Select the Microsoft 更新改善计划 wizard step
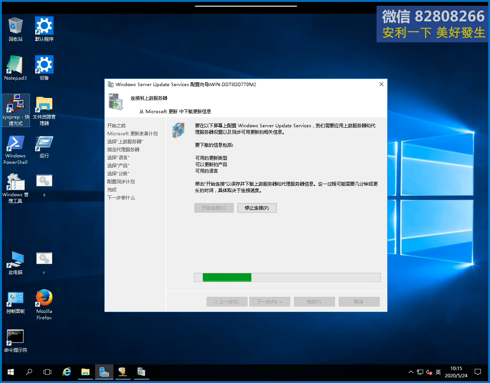Viewport: 490px width, 383px height. click(x=133, y=133)
